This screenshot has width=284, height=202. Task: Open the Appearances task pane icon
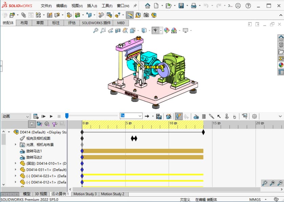click(x=281, y=65)
